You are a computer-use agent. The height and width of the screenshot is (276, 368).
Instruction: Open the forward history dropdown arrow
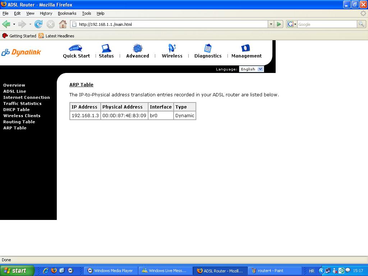[x=30, y=24]
